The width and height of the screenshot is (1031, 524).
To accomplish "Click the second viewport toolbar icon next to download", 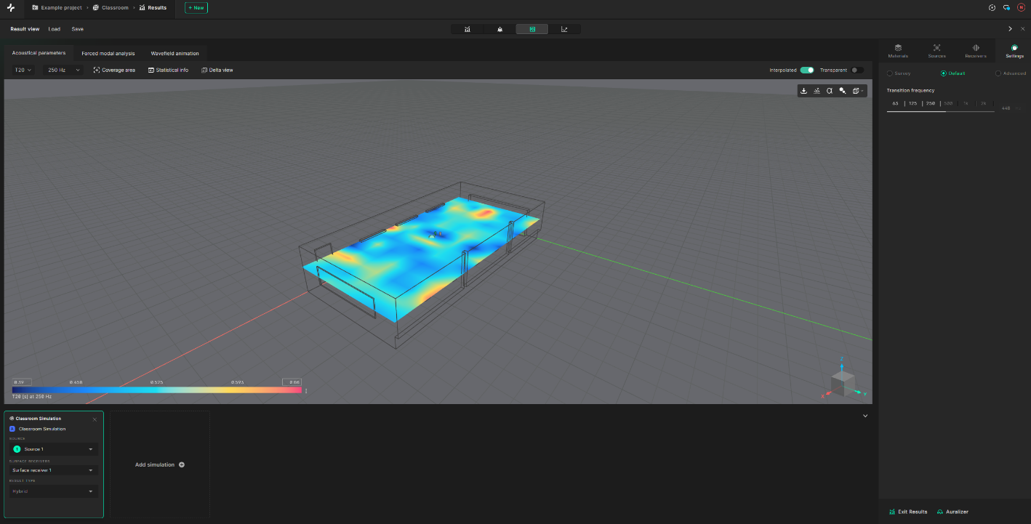I will tap(817, 91).
